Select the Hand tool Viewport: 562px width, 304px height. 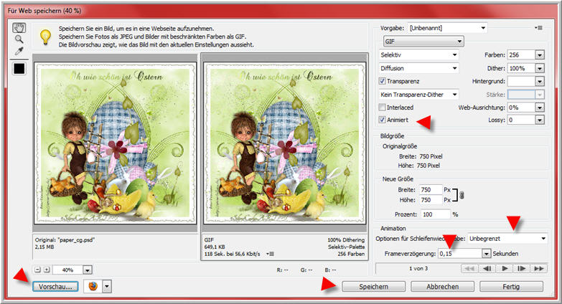pos(19,27)
